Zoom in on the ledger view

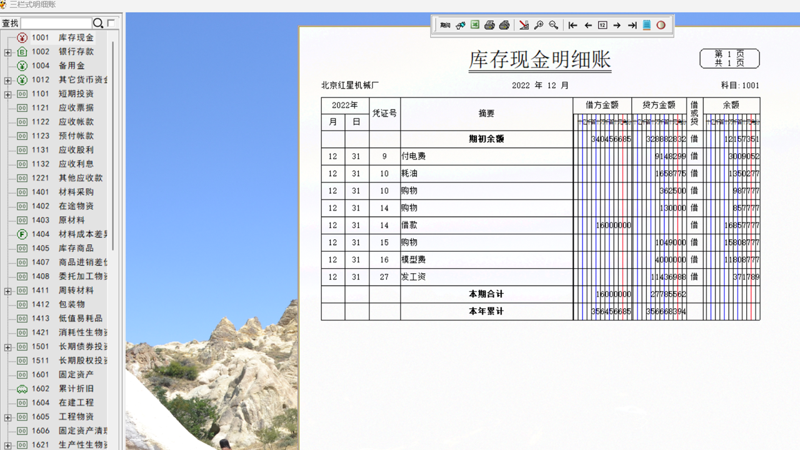point(538,25)
